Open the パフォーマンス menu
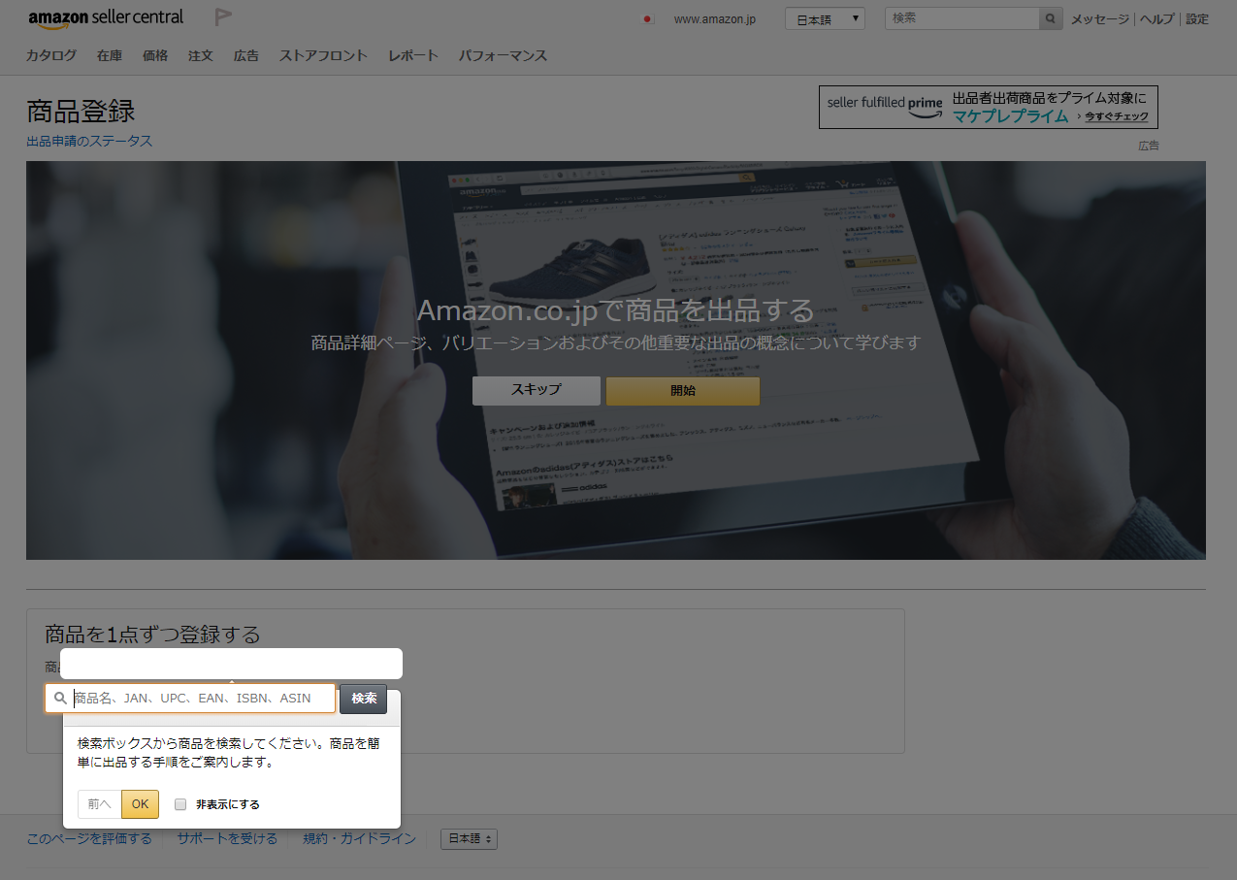This screenshot has height=880, width=1237. [503, 55]
